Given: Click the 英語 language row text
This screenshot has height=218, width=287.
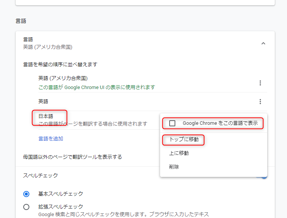Looking at the screenshot, I should pyautogui.click(x=43, y=102).
